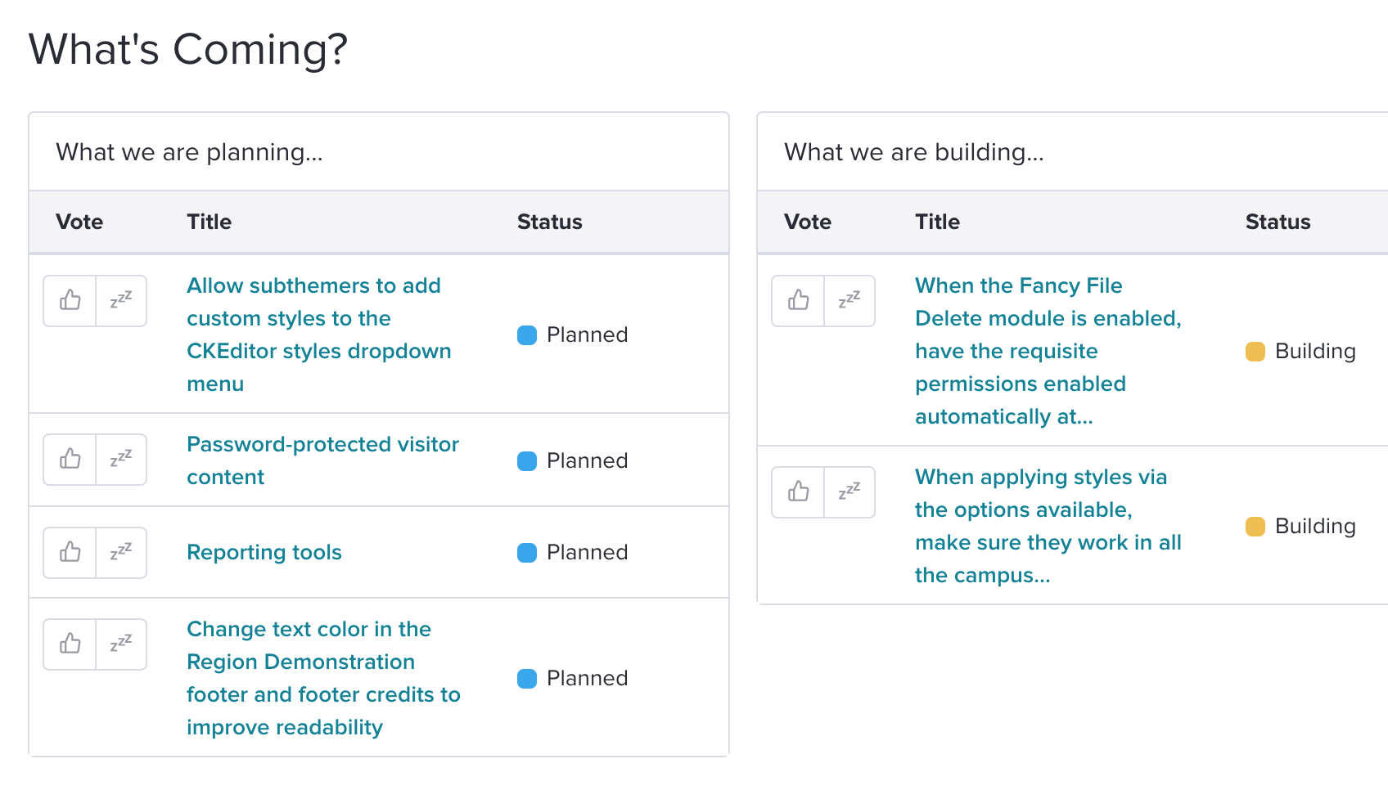Upvote the Reporting tools idea

coord(70,553)
